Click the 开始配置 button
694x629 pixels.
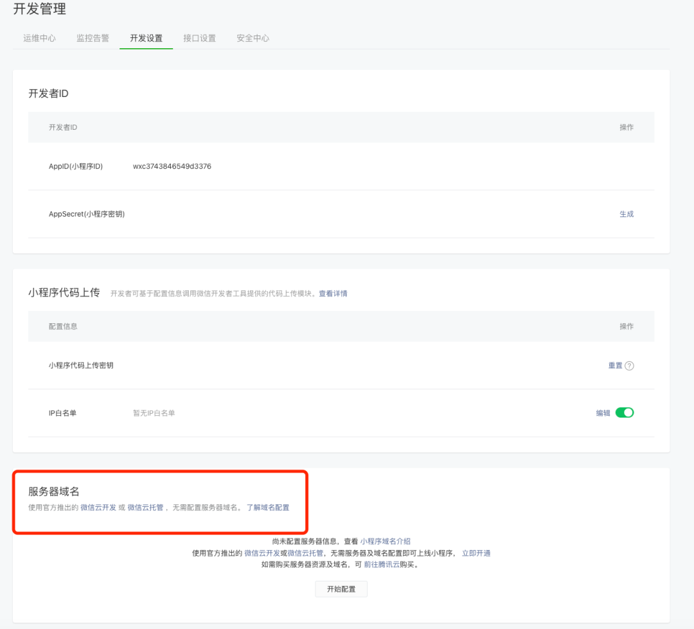click(x=341, y=589)
